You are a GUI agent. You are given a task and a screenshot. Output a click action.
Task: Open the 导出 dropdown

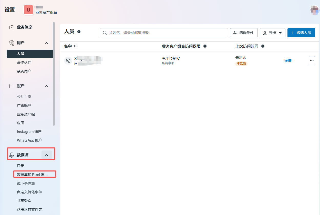pyautogui.click(x=272, y=33)
